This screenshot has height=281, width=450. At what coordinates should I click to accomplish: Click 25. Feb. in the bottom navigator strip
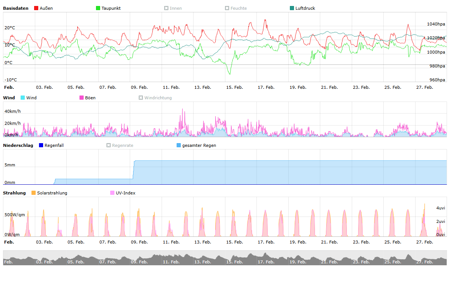click(x=393, y=262)
